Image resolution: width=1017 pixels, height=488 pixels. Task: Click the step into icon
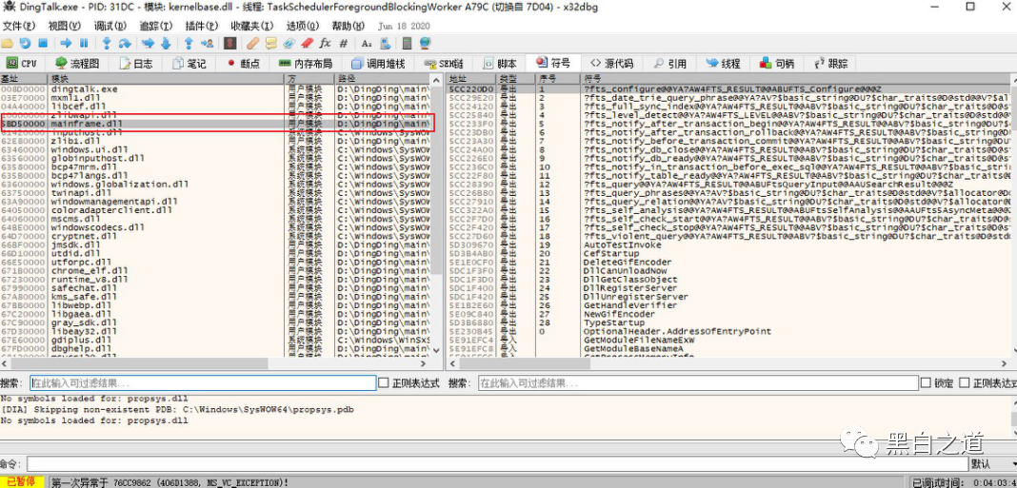(x=107, y=44)
